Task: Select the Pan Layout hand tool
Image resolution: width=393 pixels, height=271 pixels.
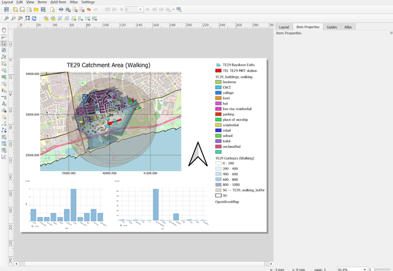Action: pos(4,30)
